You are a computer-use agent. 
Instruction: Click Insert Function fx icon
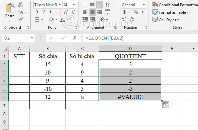click(x=75, y=38)
